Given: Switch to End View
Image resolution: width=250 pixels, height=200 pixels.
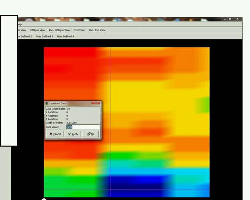Looking at the screenshot, I should point(80,30).
